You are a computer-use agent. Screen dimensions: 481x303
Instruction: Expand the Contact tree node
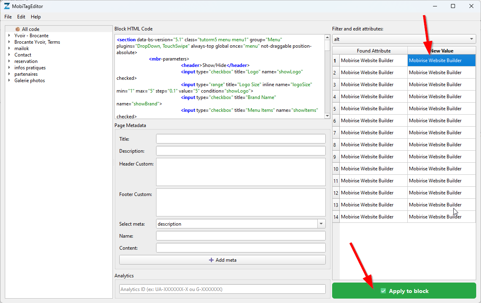click(x=9, y=55)
